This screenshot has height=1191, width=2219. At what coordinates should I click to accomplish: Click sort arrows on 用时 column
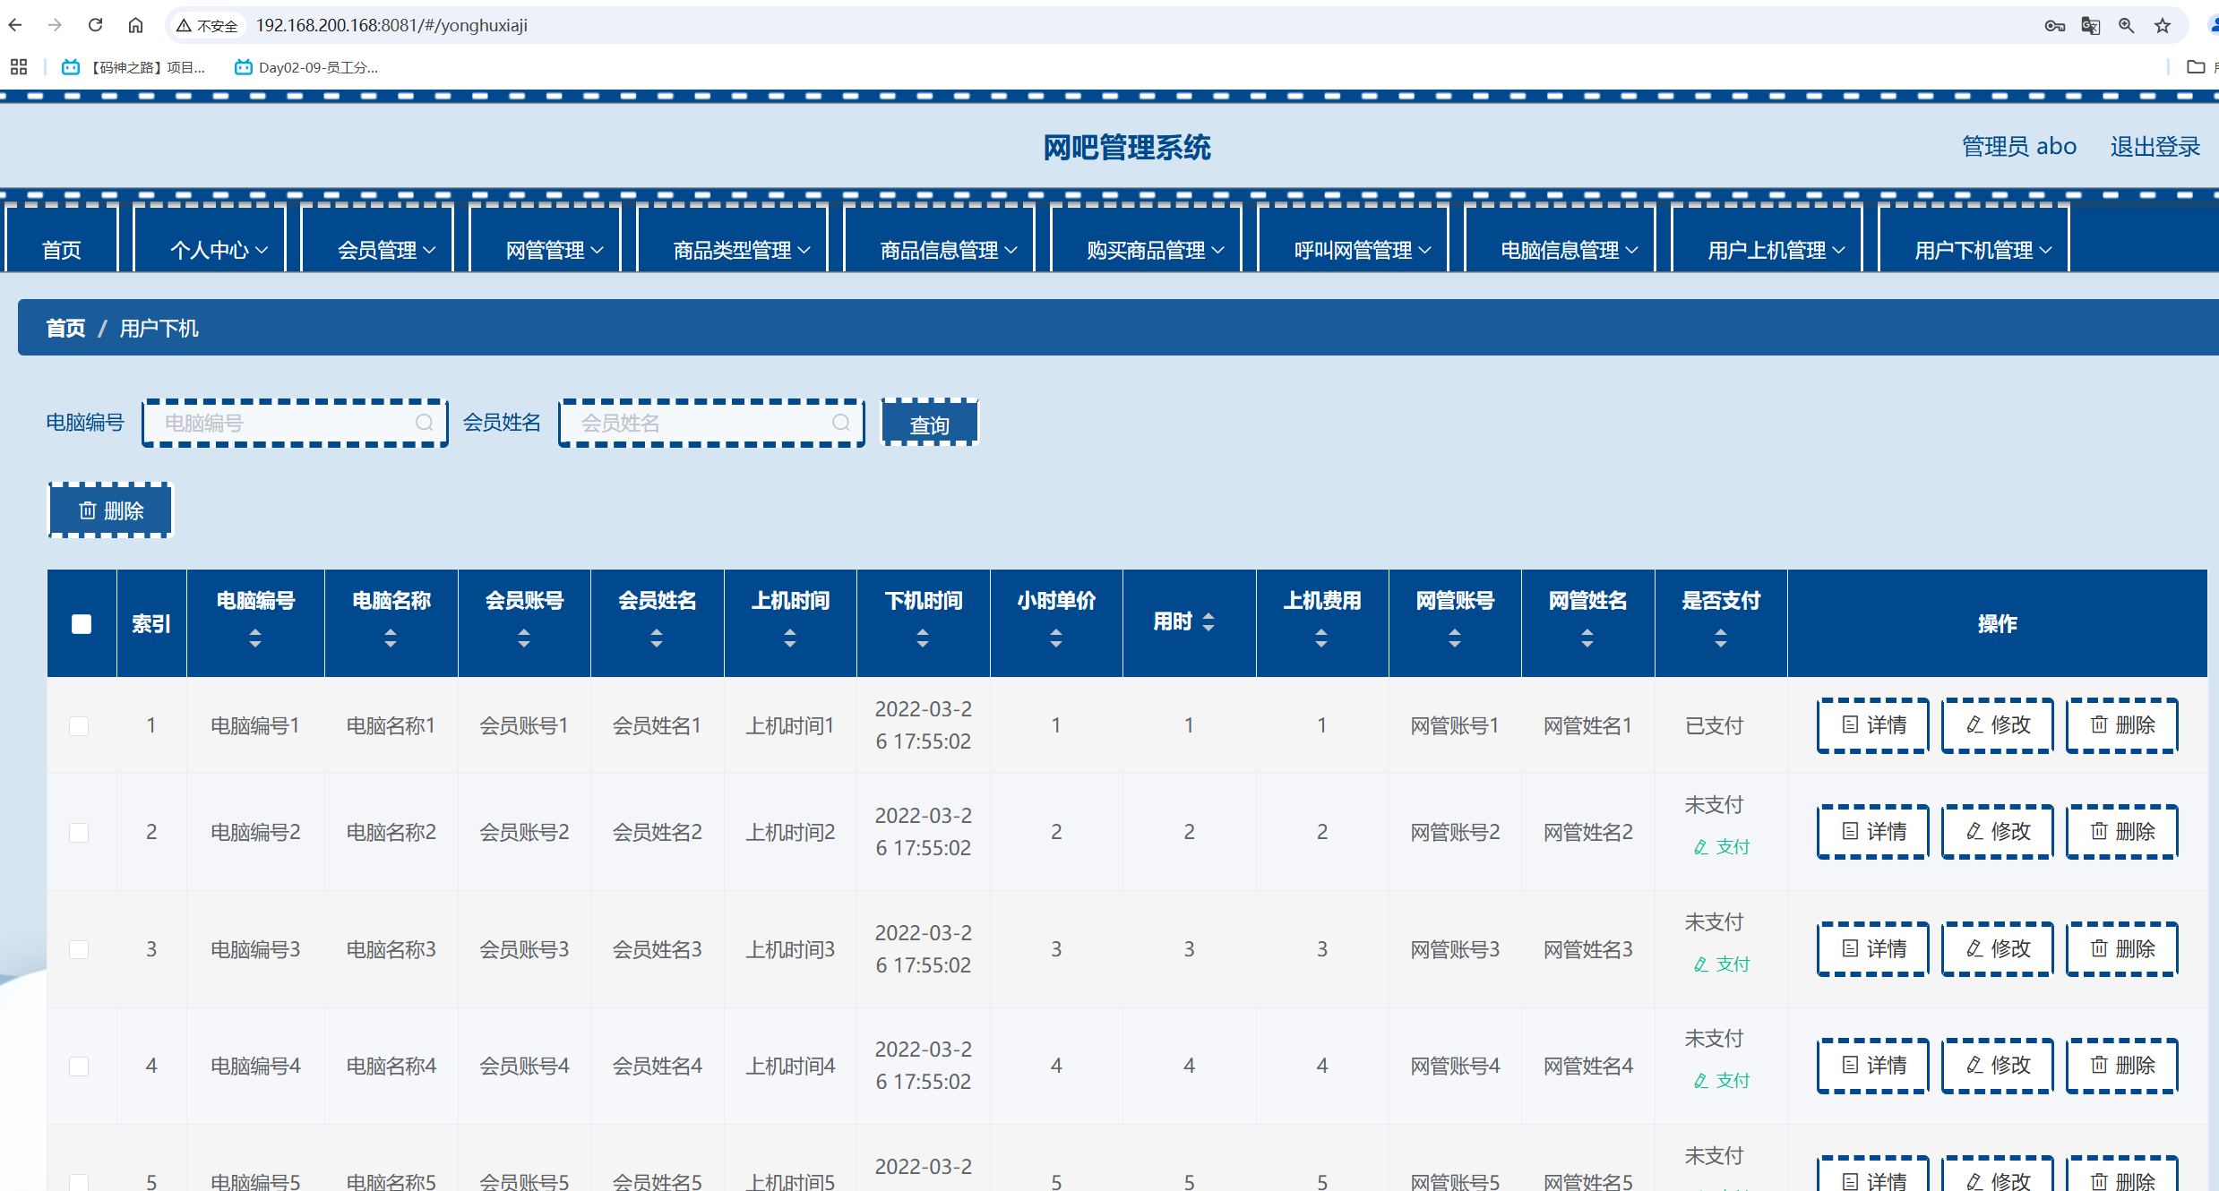1208,621
